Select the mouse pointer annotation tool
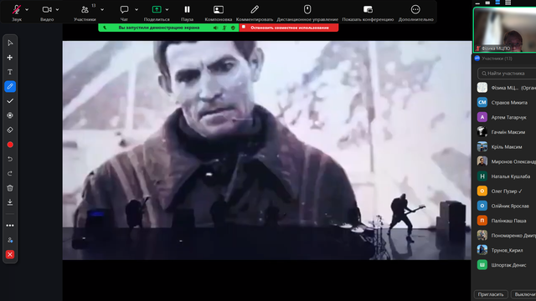Screen dimensions: 536x301 point(10,43)
